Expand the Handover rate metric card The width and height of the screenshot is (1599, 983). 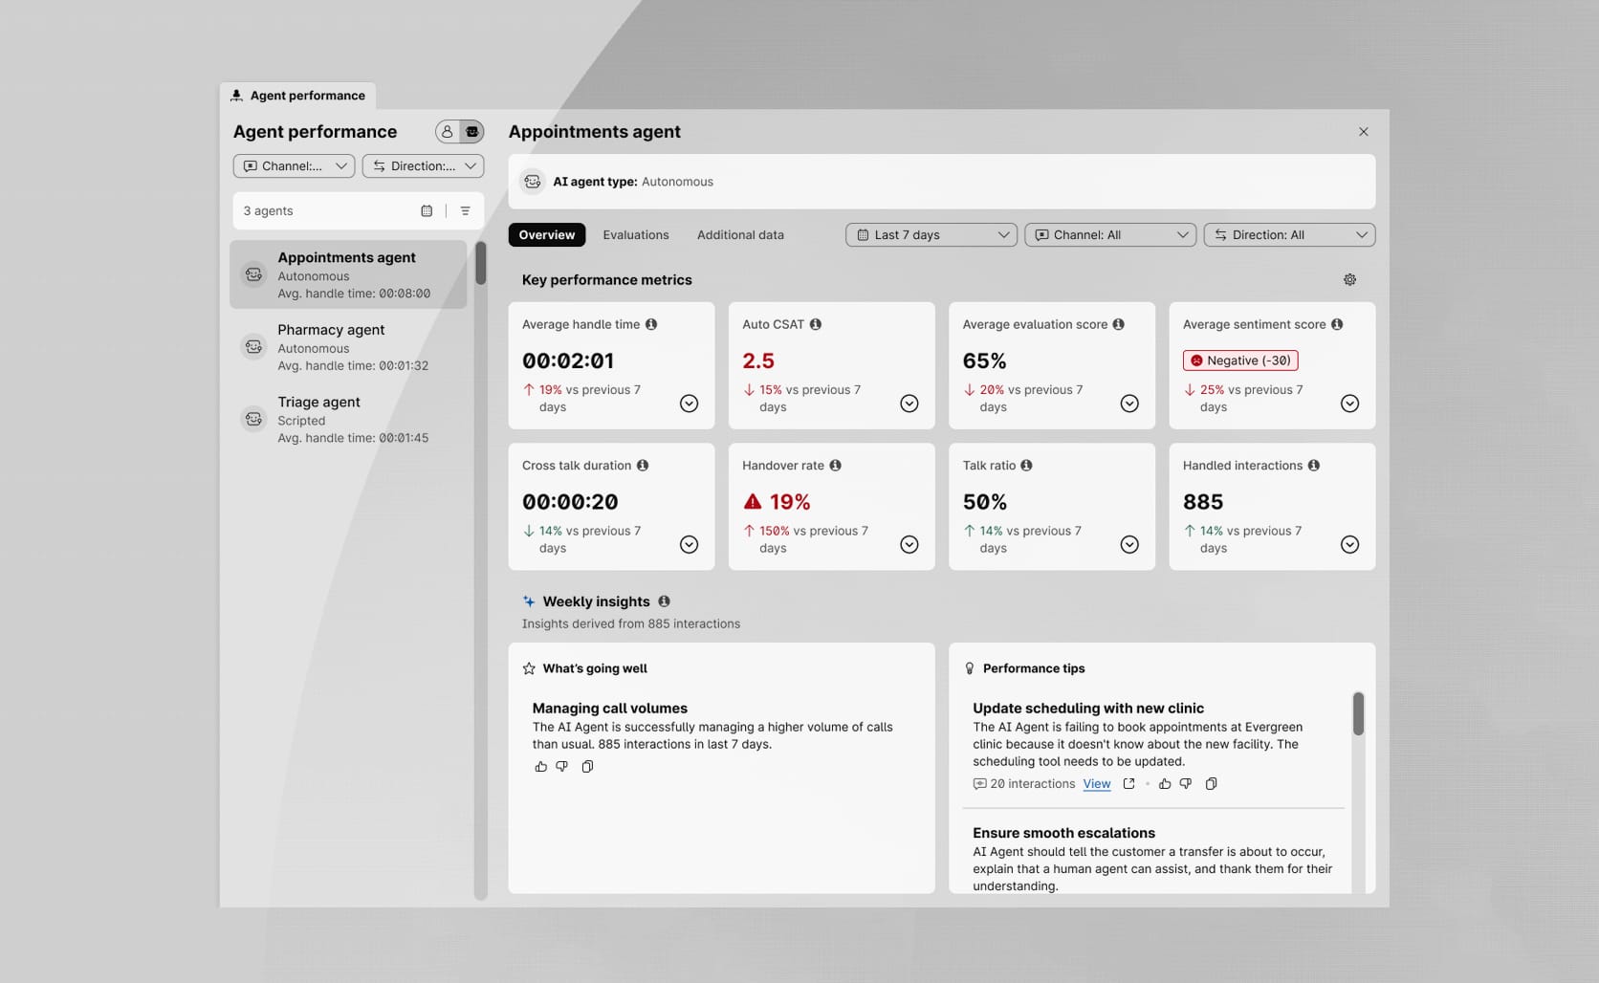[x=909, y=544]
